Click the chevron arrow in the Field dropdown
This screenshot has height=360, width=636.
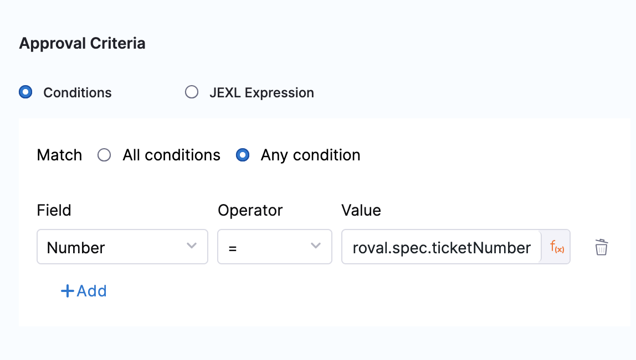click(192, 246)
